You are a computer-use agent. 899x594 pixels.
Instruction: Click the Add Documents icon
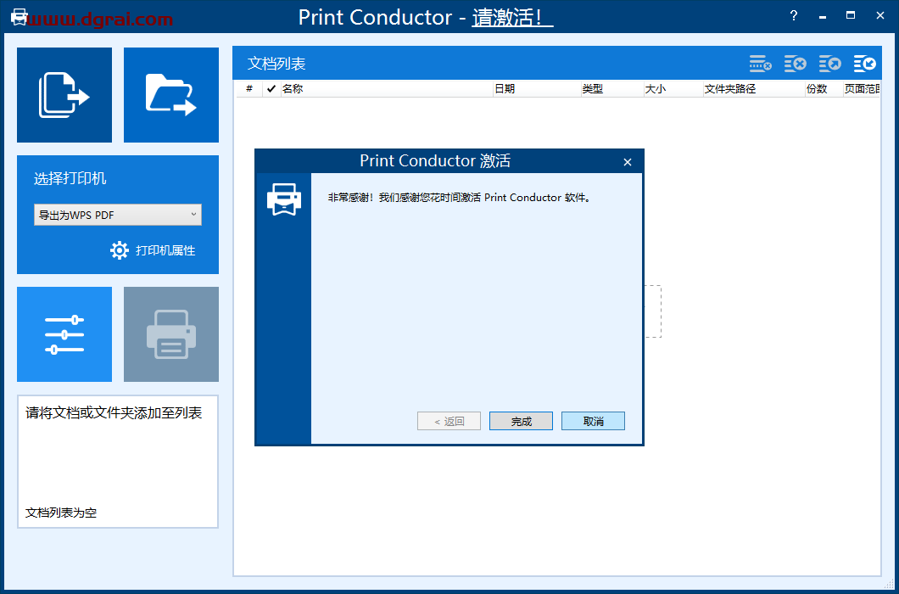point(64,94)
